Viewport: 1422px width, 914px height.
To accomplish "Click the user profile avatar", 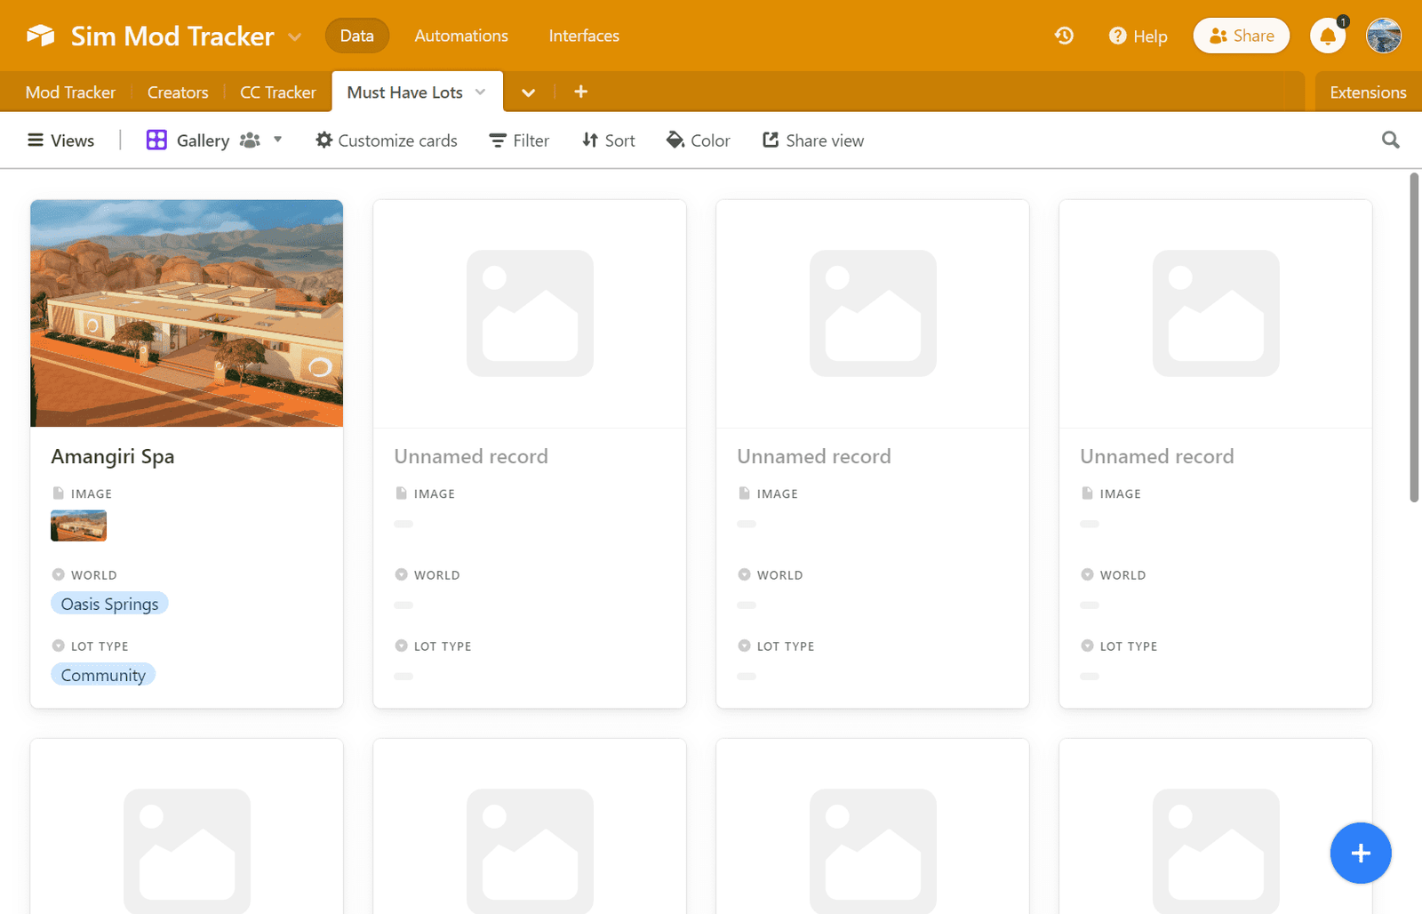I will pos(1383,36).
